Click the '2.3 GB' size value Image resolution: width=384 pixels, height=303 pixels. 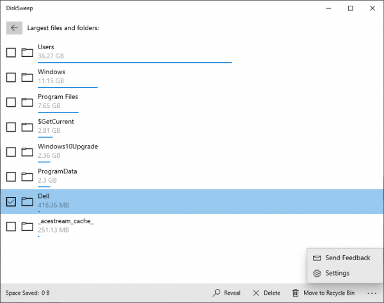[x=47, y=180]
